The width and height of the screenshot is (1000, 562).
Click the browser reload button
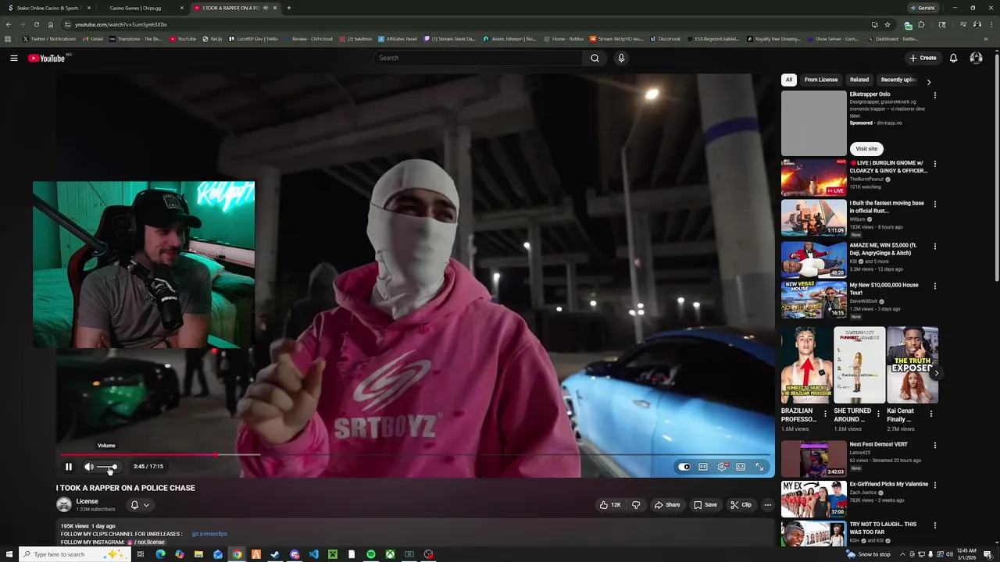(x=36, y=24)
